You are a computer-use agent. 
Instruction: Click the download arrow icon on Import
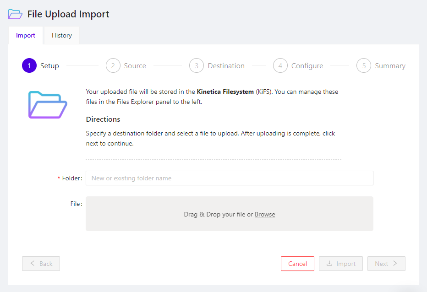(x=329, y=264)
